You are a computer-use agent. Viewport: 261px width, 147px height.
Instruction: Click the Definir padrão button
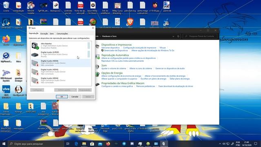64,90
